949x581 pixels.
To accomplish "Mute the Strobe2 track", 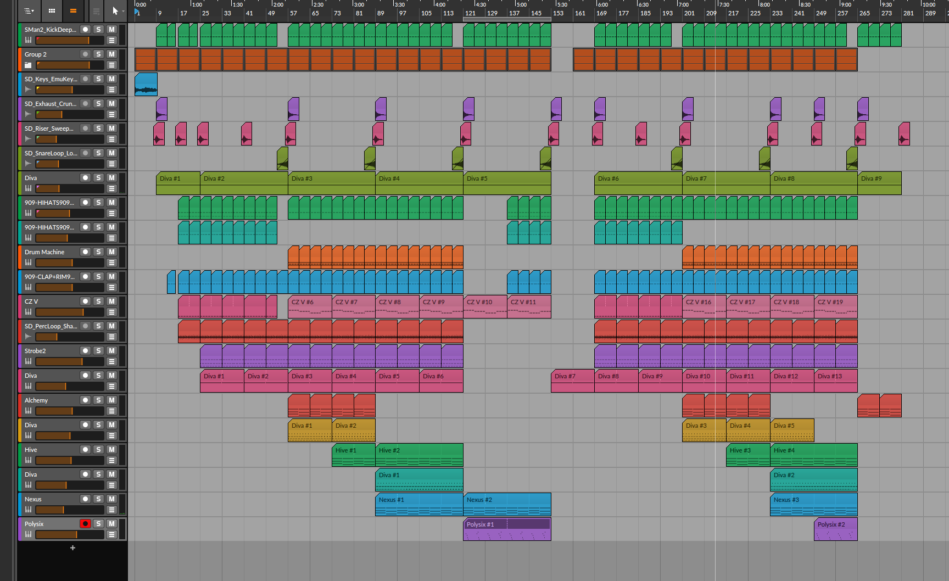I will [x=111, y=350].
